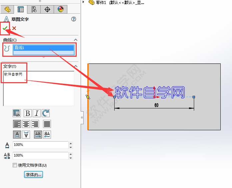Click the spacing 100% field
The image size is (232, 188).
point(40,156)
